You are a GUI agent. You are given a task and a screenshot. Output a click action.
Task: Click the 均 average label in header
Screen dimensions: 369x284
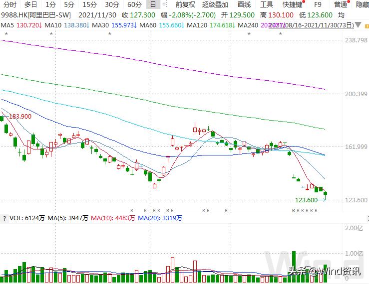pos(341,15)
